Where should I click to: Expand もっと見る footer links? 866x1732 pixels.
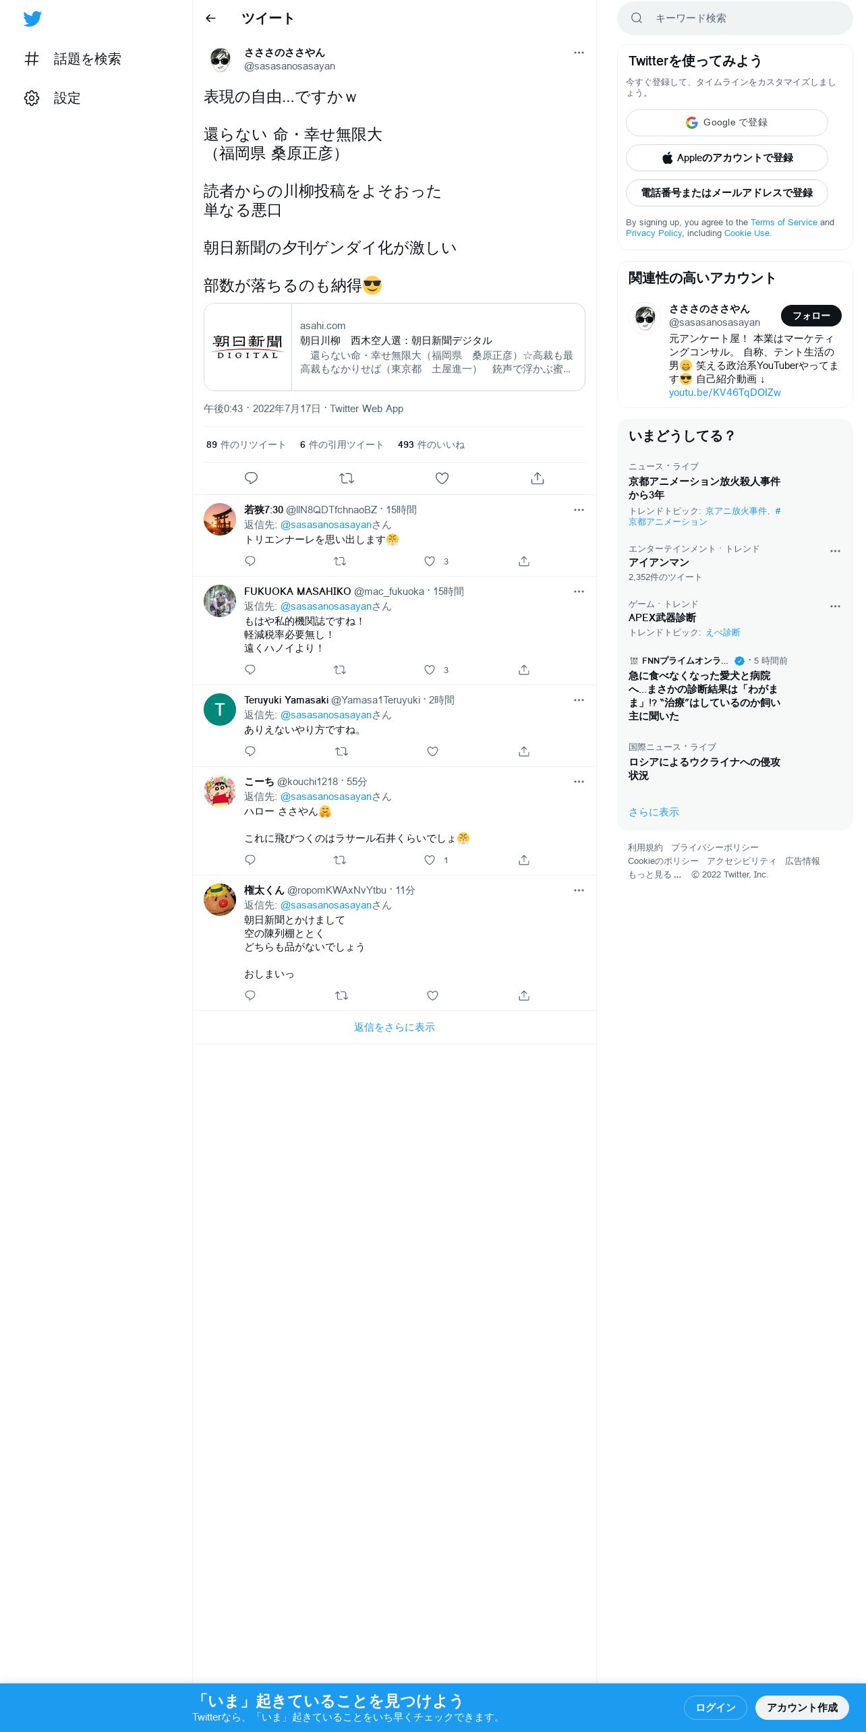click(x=655, y=875)
